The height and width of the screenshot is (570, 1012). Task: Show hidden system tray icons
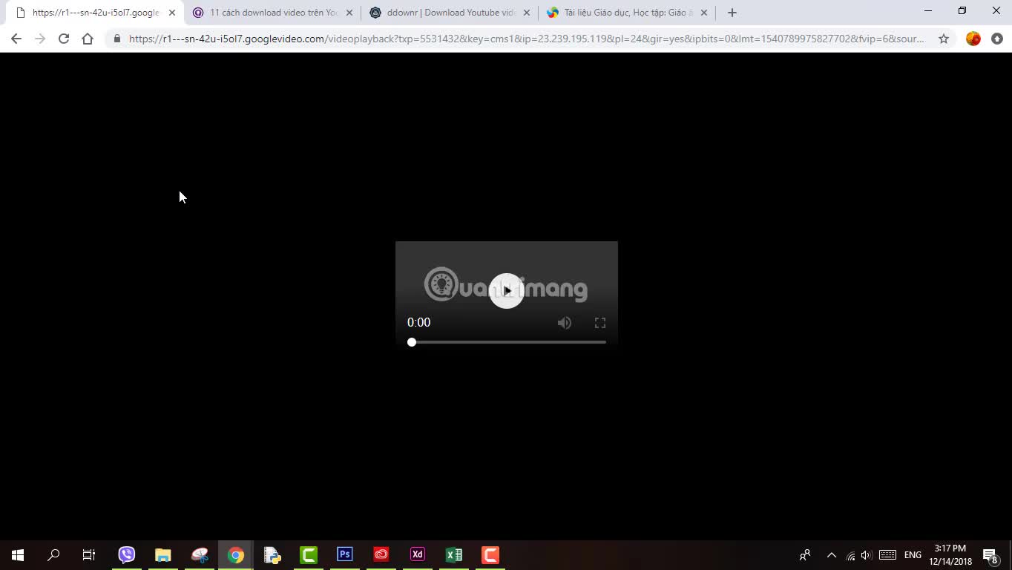[832, 554]
